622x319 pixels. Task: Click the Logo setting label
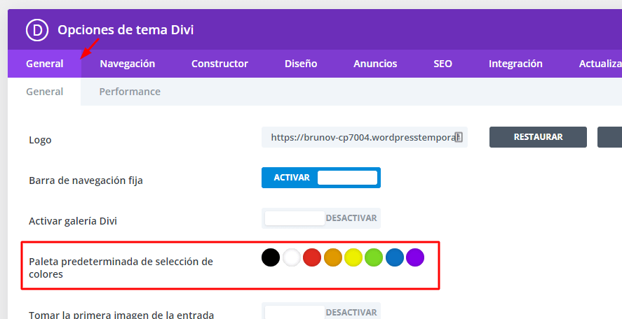pos(40,140)
